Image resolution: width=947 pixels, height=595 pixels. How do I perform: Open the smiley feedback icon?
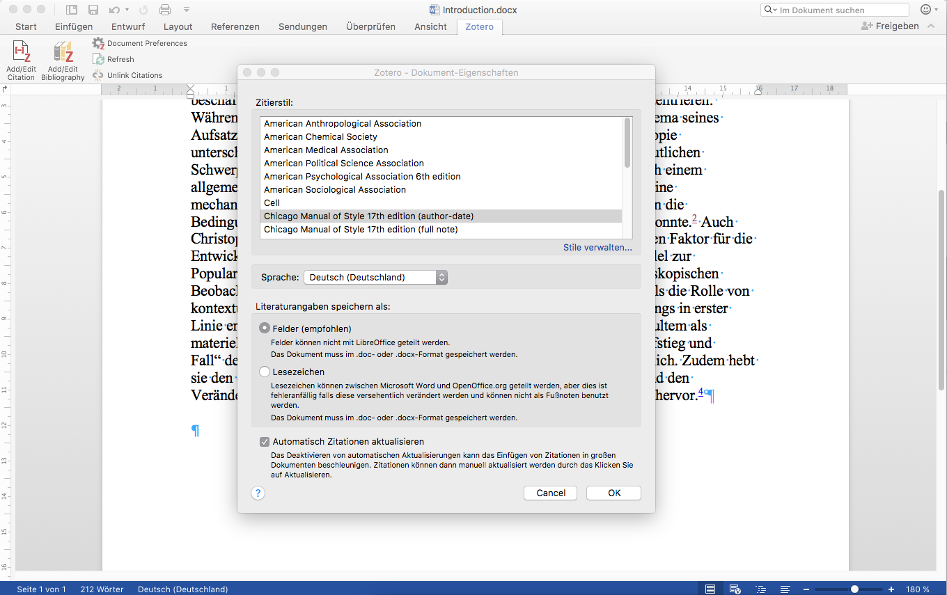pos(926,10)
